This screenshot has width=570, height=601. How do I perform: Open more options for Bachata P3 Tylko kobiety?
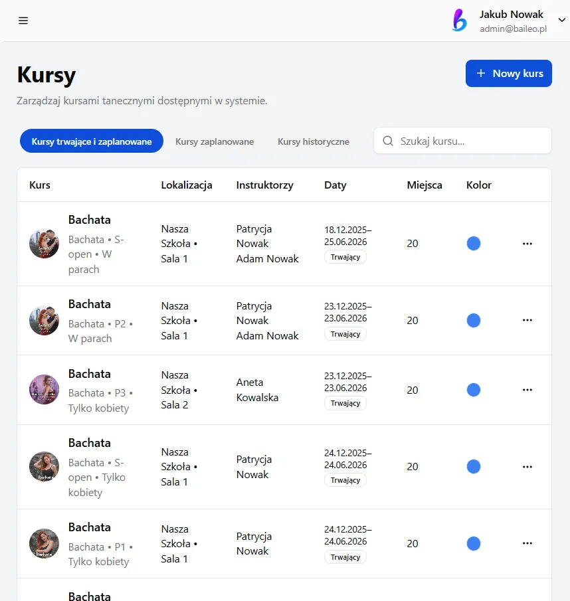tap(527, 390)
